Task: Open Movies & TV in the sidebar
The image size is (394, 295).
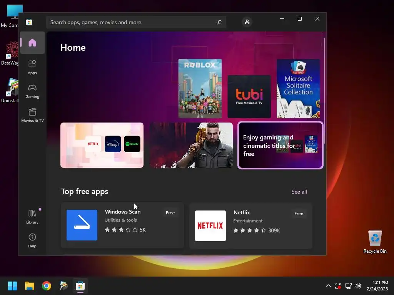Action: (x=32, y=115)
